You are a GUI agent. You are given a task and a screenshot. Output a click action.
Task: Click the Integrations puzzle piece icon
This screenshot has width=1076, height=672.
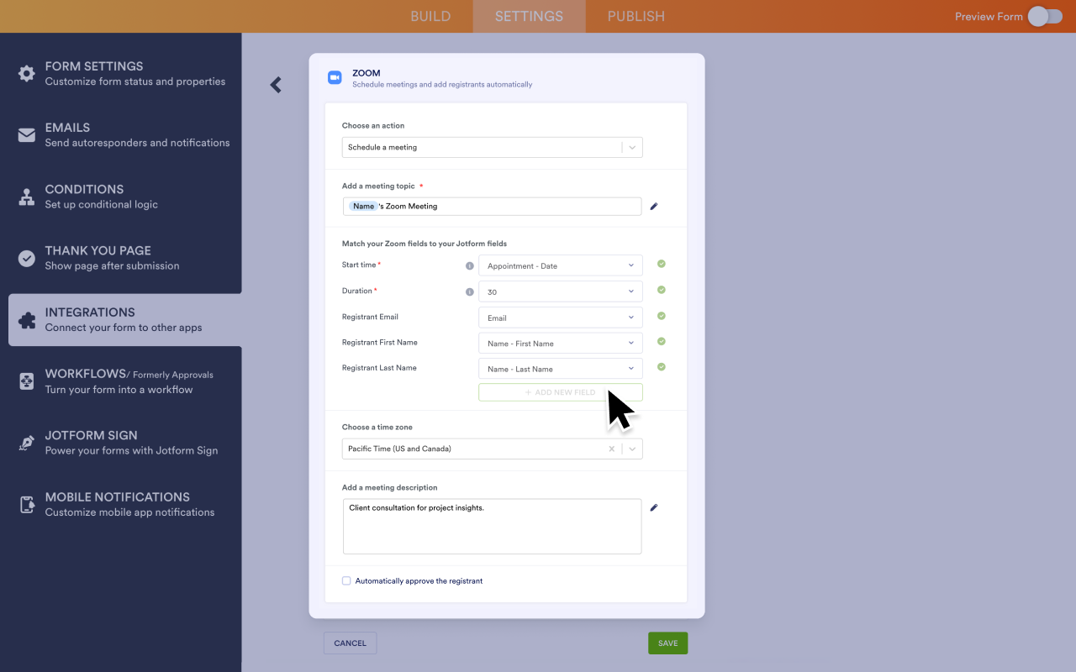tap(27, 320)
